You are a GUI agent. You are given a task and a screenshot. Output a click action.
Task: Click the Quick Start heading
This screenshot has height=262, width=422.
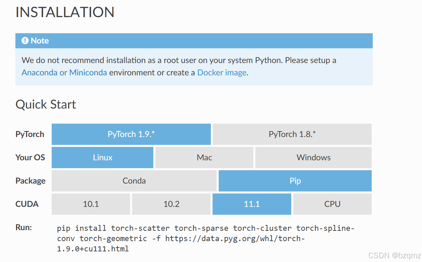click(46, 104)
